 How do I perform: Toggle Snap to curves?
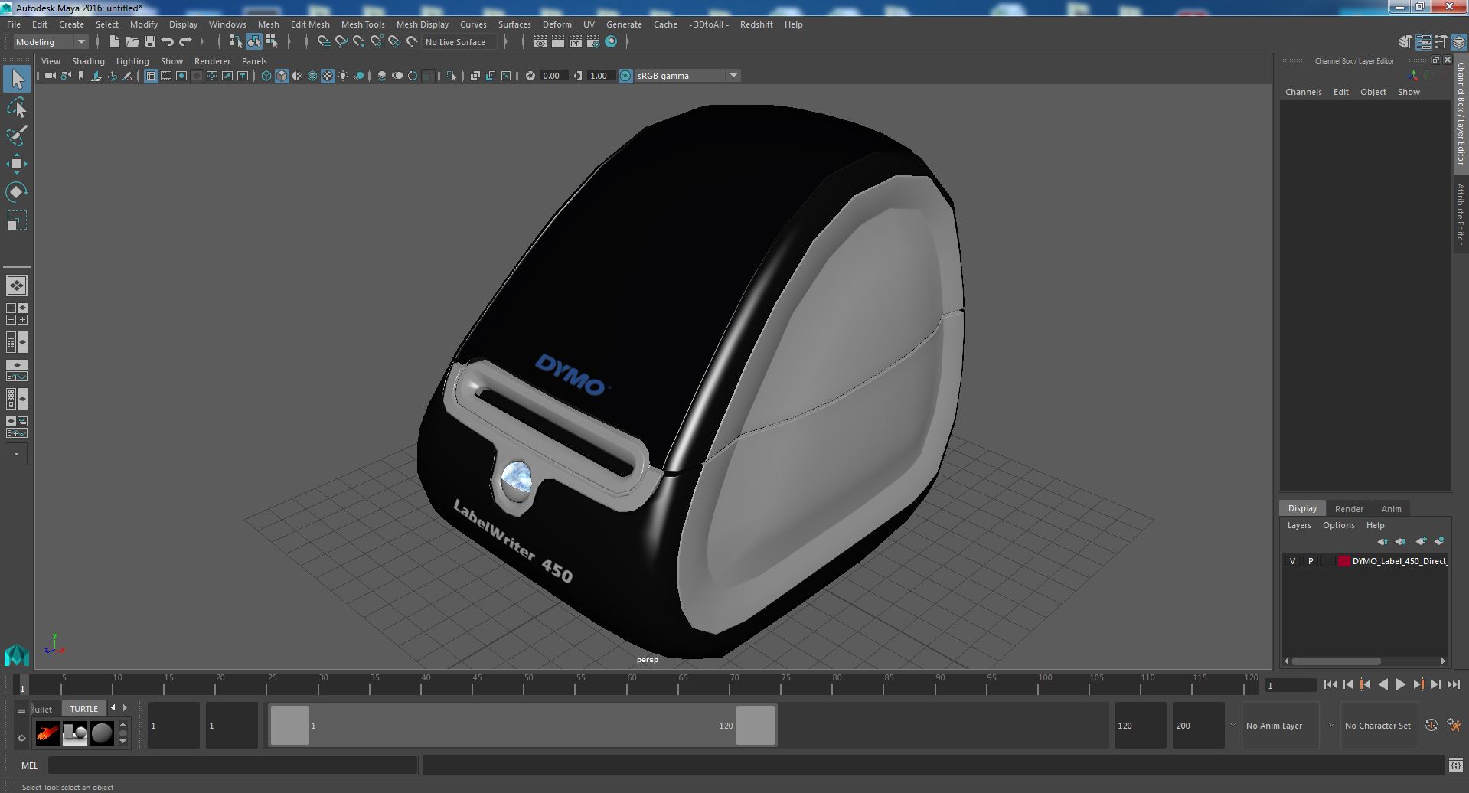click(341, 42)
